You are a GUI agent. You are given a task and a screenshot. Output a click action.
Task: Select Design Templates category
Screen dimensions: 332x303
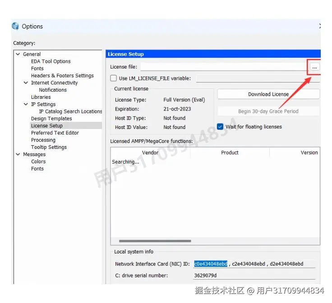(x=51, y=119)
